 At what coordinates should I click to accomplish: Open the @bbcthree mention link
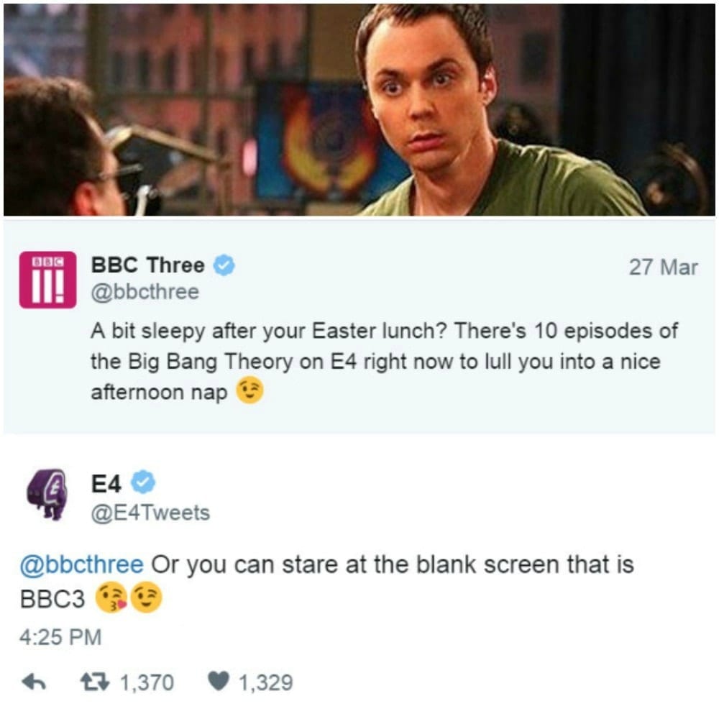[82, 564]
